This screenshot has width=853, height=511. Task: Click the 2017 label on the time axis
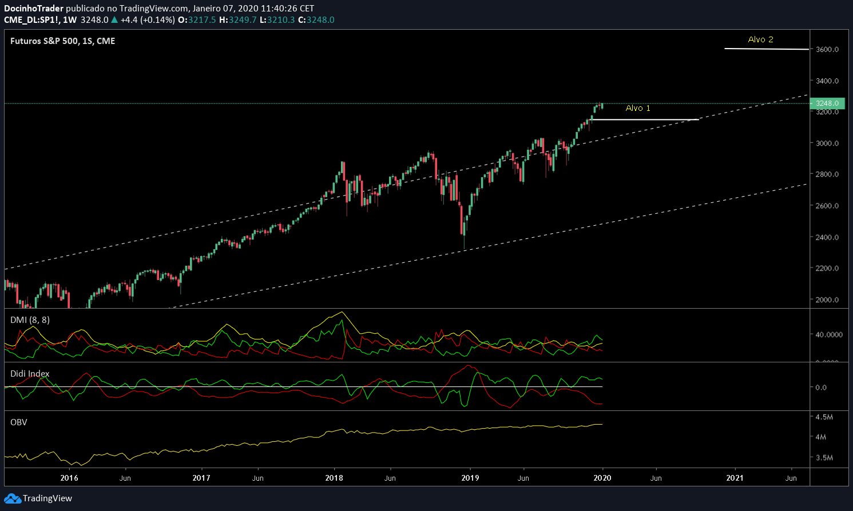pos(201,478)
